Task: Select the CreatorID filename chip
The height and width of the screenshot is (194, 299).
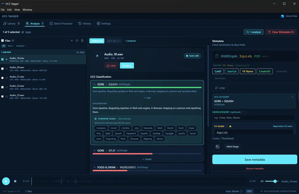Action: click(x=265, y=71)
